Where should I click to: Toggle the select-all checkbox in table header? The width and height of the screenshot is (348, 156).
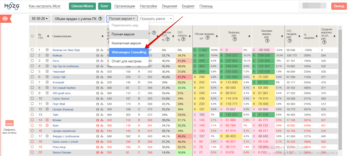(x=32, y=36)
